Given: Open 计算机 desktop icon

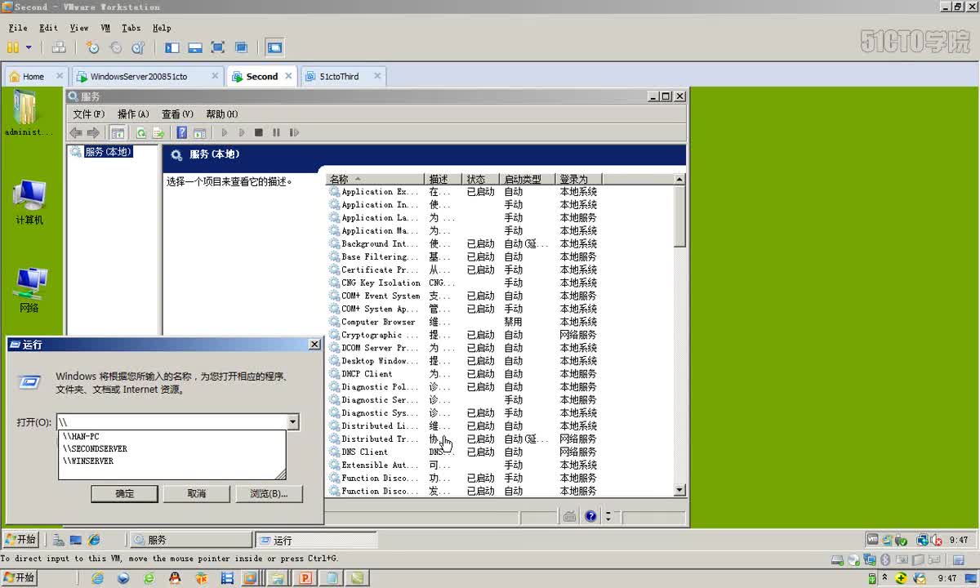Looking at the screenshot, I should 29,203.
